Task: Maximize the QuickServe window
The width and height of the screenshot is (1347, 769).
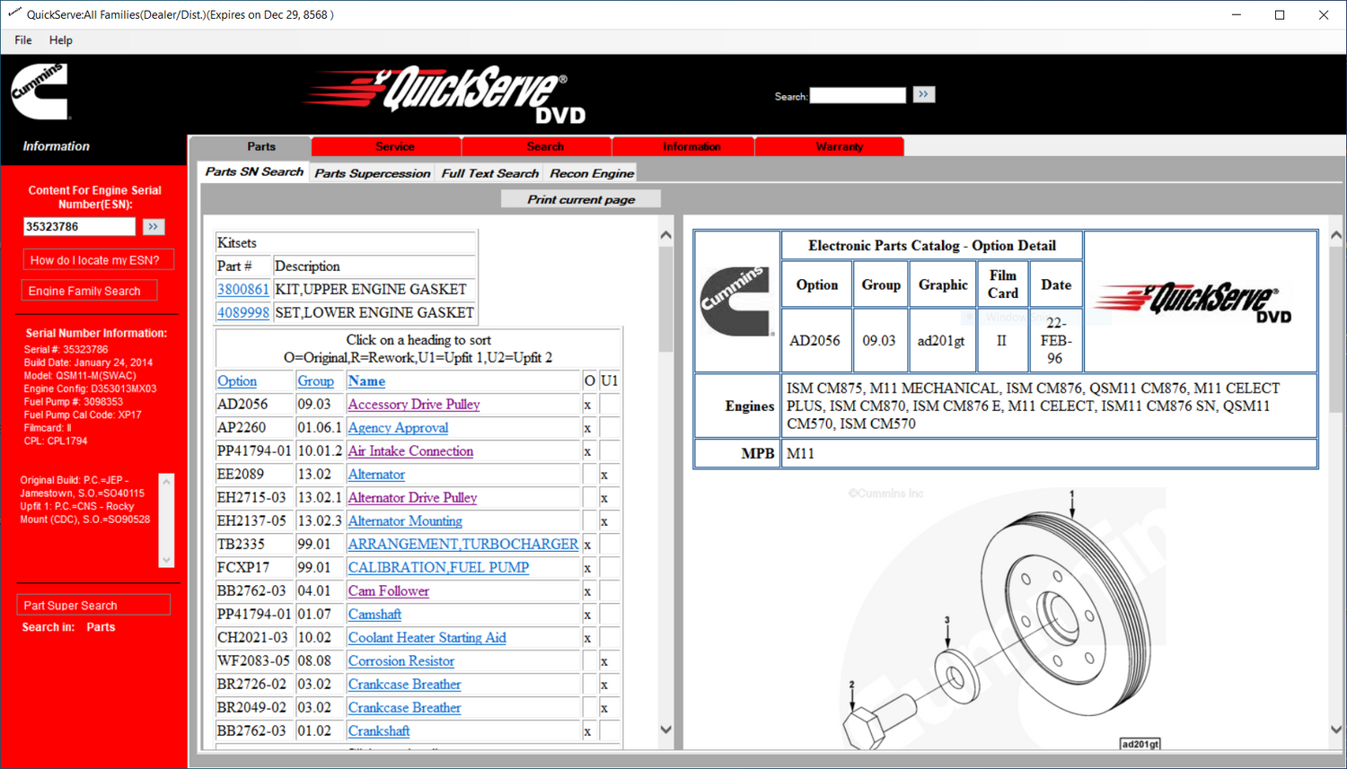Action: (x=1280, y=14)
